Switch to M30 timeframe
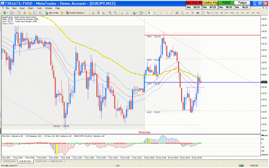Screen dimensions: 269x168 click(232, 13)
